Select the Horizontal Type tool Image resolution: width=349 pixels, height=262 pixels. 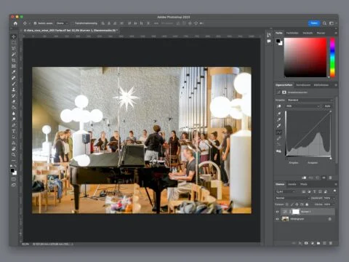[14, 131]
